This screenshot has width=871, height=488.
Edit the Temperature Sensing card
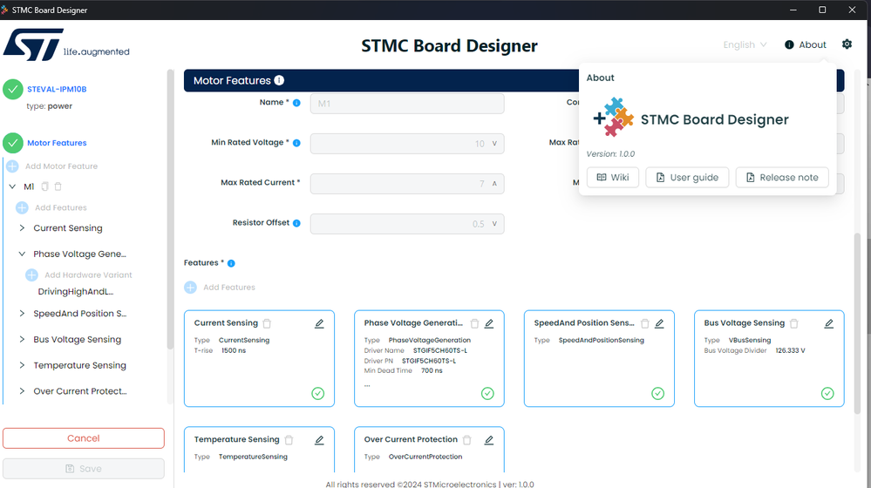319,440
